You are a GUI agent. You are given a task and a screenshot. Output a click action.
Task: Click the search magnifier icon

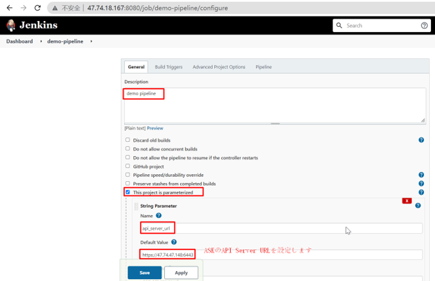pos(339,26)
